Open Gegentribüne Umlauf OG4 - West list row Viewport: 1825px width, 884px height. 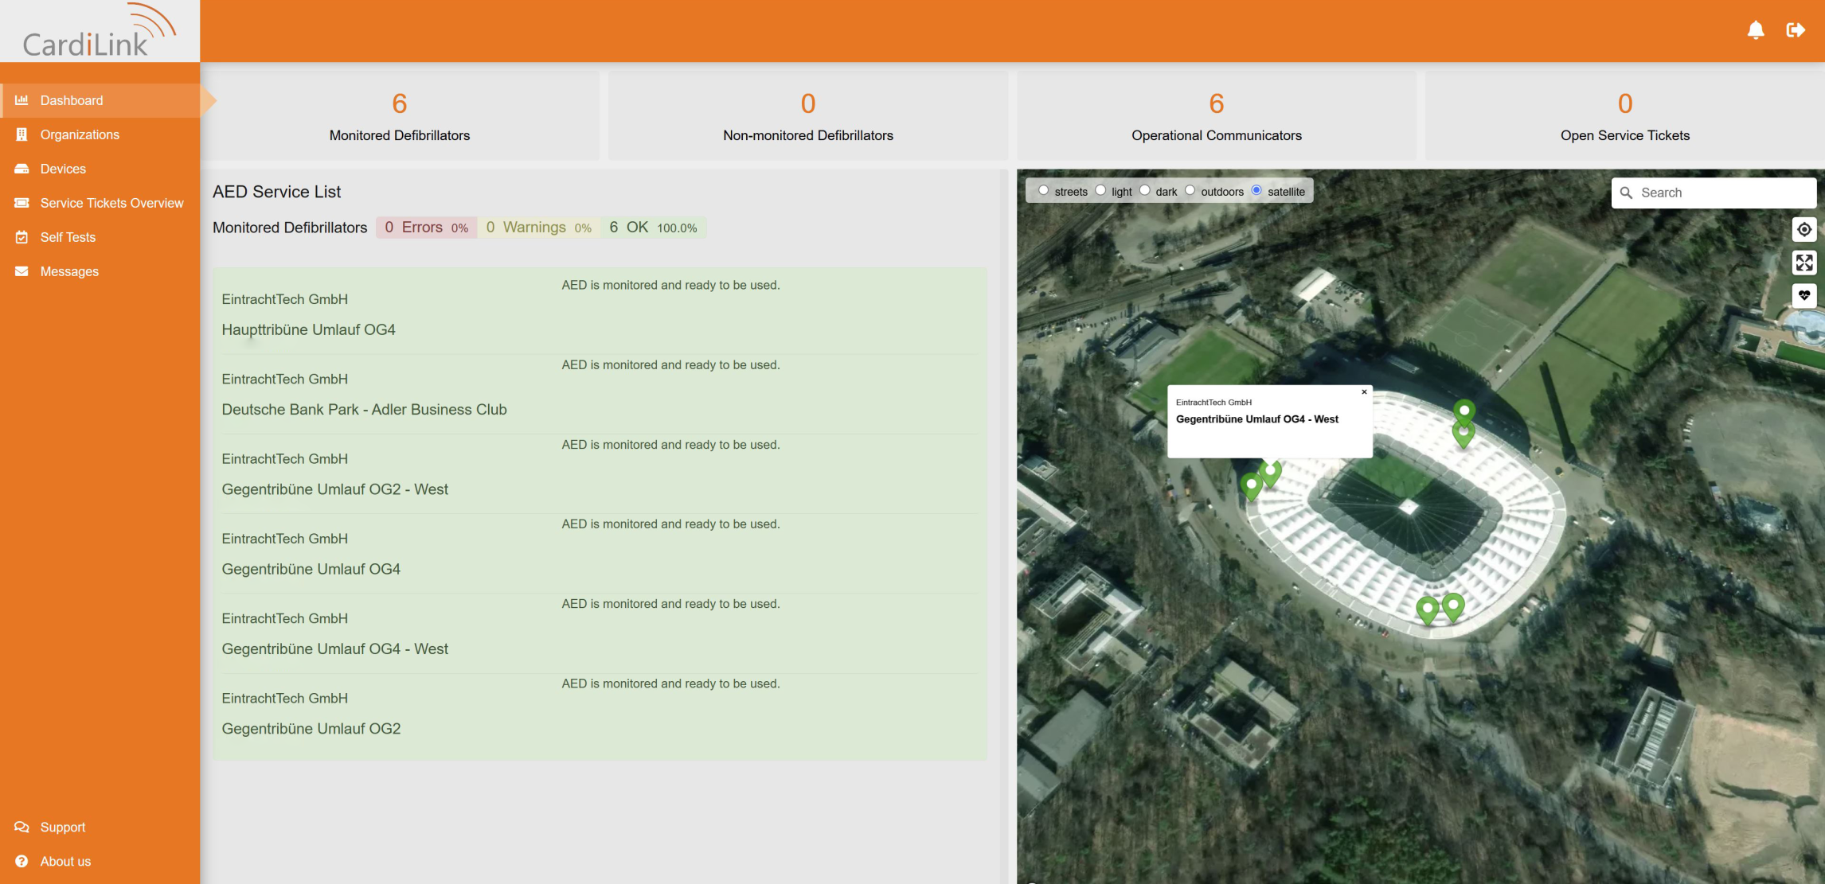pos(600,633)
